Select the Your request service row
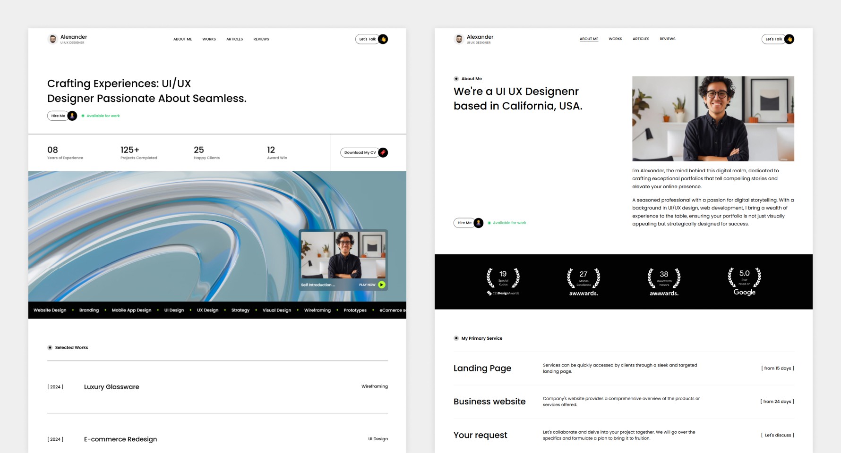Screen dimensions: 841x453 [624, 435]
